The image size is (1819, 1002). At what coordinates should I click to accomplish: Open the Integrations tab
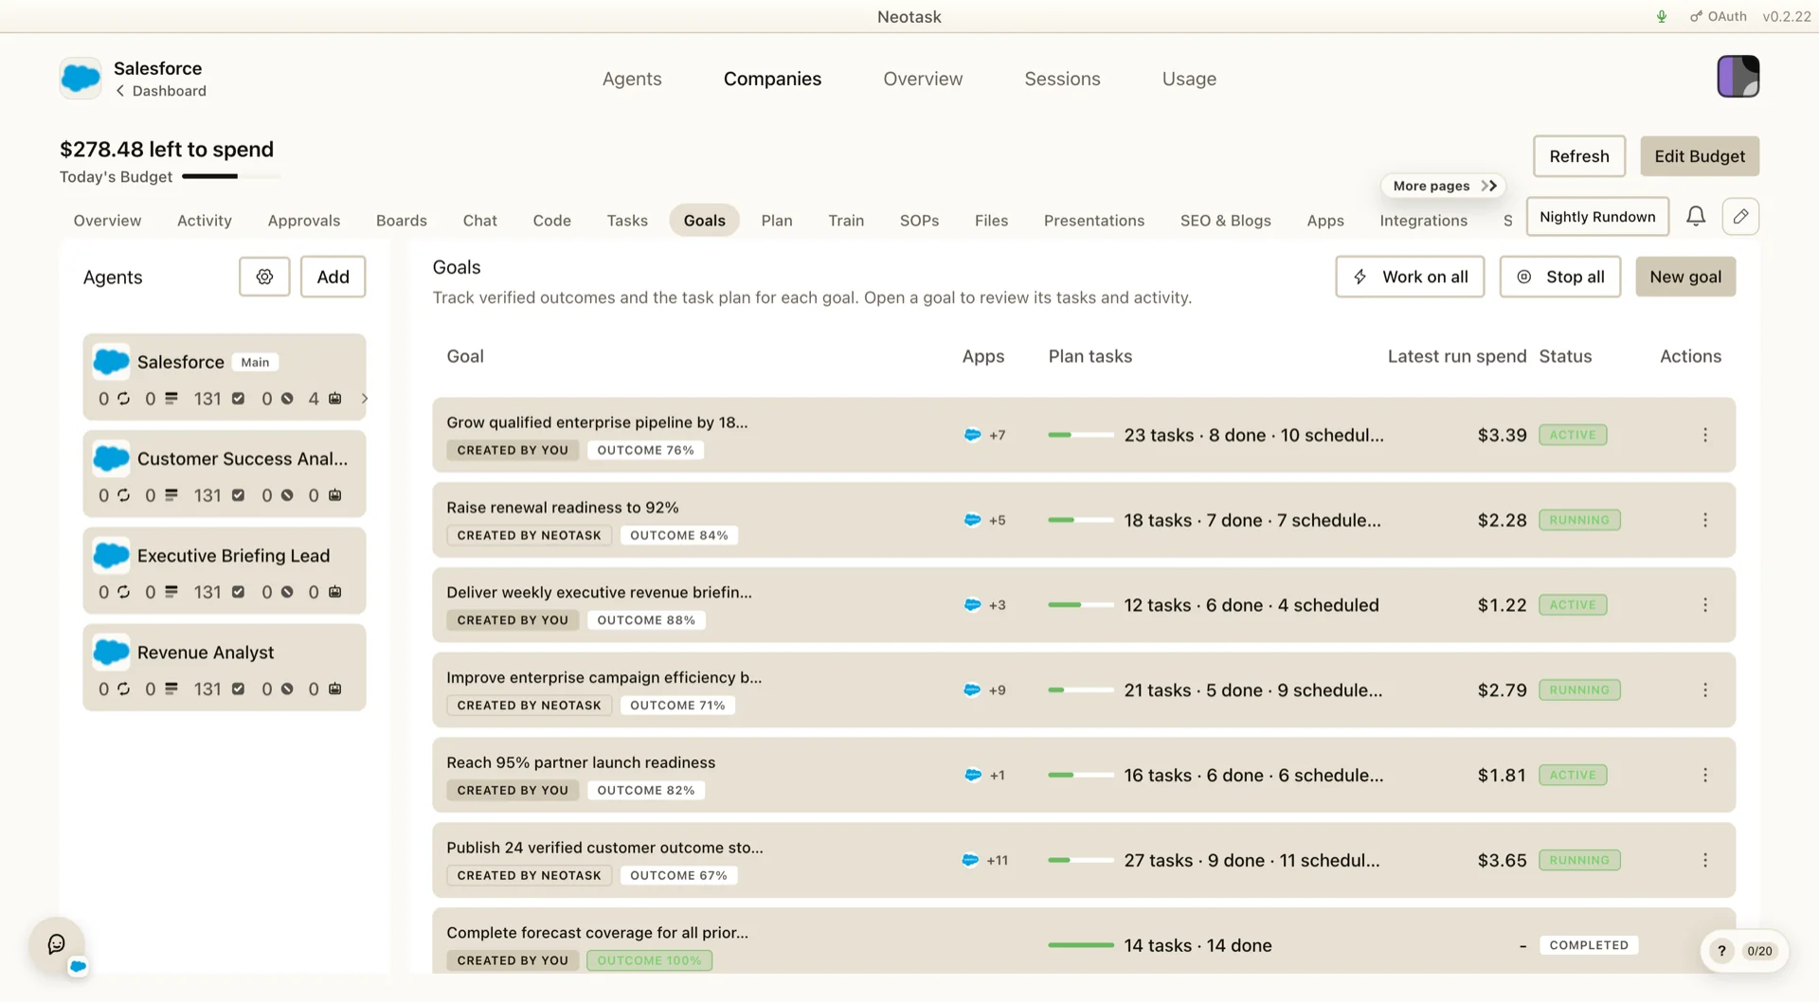[1423, 221]
